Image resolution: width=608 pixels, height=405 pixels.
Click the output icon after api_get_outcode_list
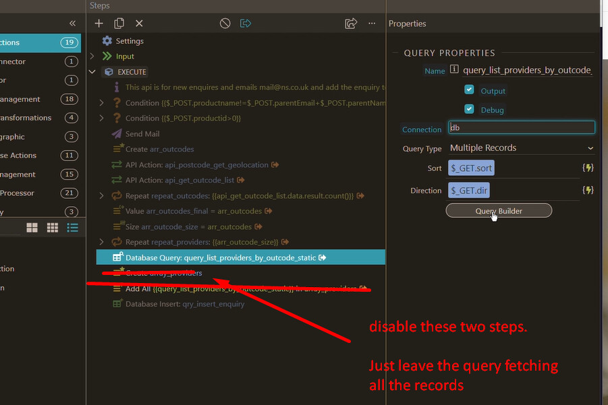point(241,180)
